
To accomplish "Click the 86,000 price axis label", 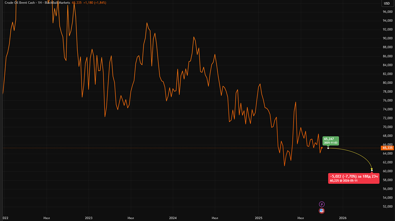I will (388, 56).
